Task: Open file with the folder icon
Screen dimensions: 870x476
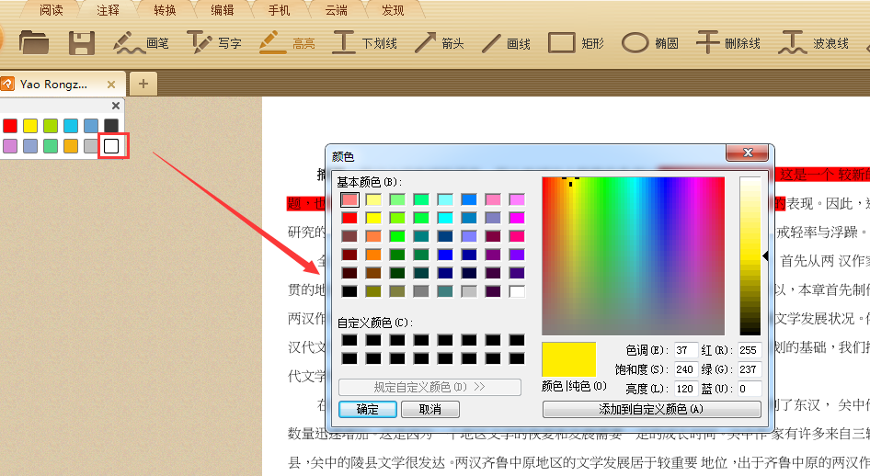Action: [34, 42]
